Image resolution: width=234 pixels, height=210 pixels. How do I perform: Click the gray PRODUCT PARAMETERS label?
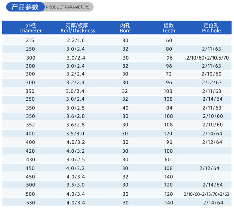point(68,7)
